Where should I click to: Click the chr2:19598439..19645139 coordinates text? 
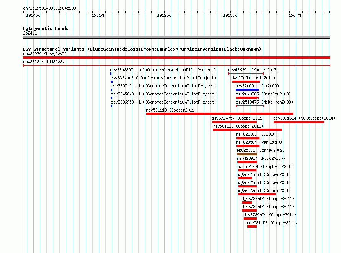coord(49,8)
